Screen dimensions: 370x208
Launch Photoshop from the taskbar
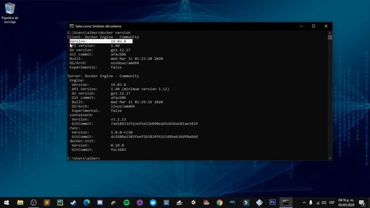point(272,203)
